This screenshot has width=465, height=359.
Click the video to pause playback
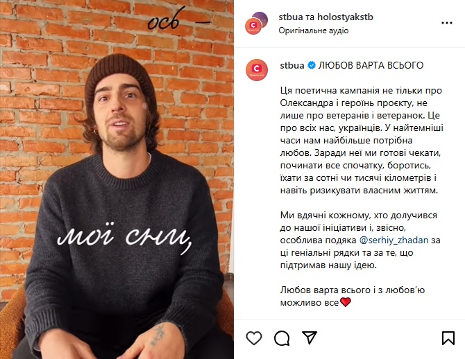coord(117,179)
